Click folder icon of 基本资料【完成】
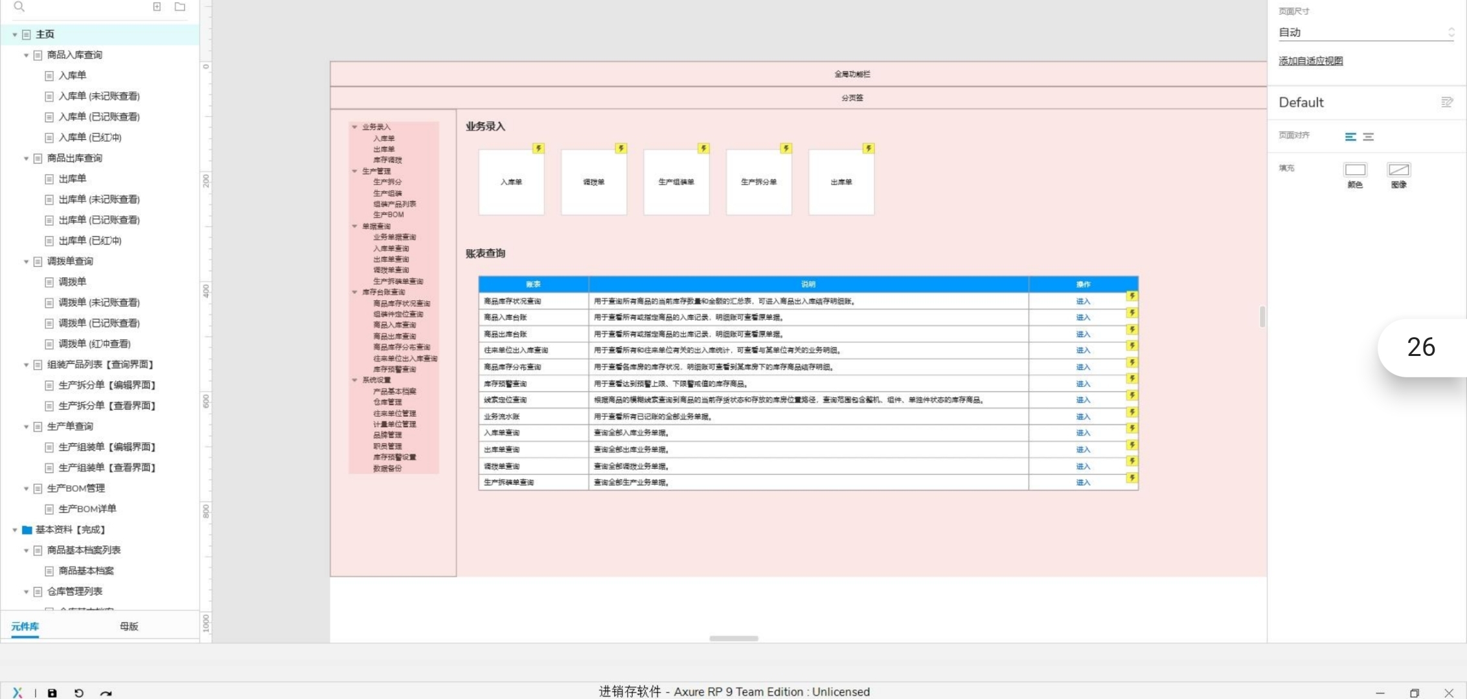This screenshot has width=1467, height=699. point(27,530)
